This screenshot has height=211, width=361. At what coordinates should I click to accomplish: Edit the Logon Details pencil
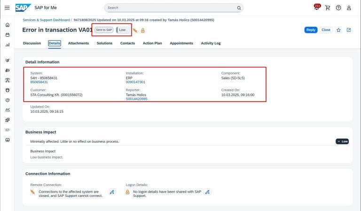coord(207,192)
